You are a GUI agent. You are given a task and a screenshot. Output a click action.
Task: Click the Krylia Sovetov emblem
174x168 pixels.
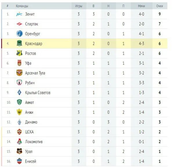[19, 93]
